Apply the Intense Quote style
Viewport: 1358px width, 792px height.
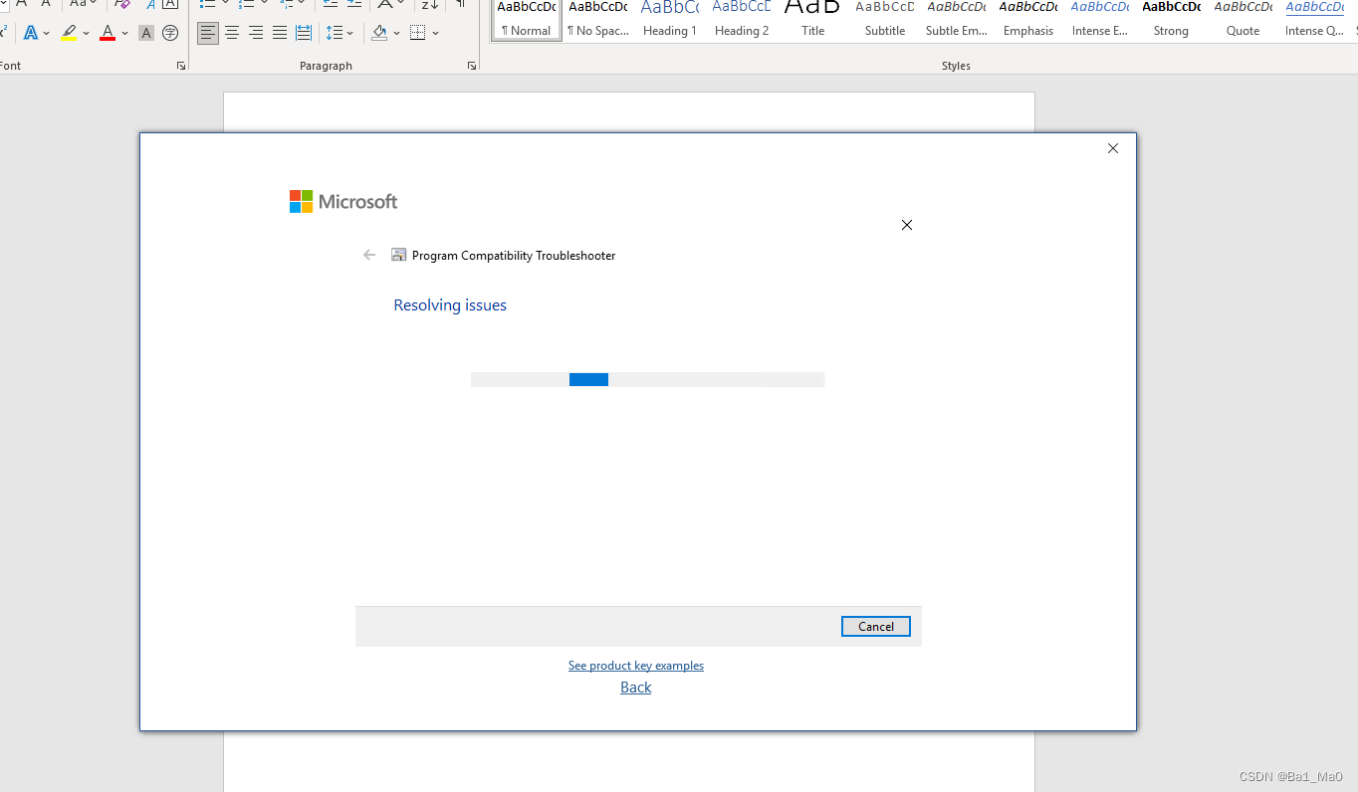point(1315,20)
